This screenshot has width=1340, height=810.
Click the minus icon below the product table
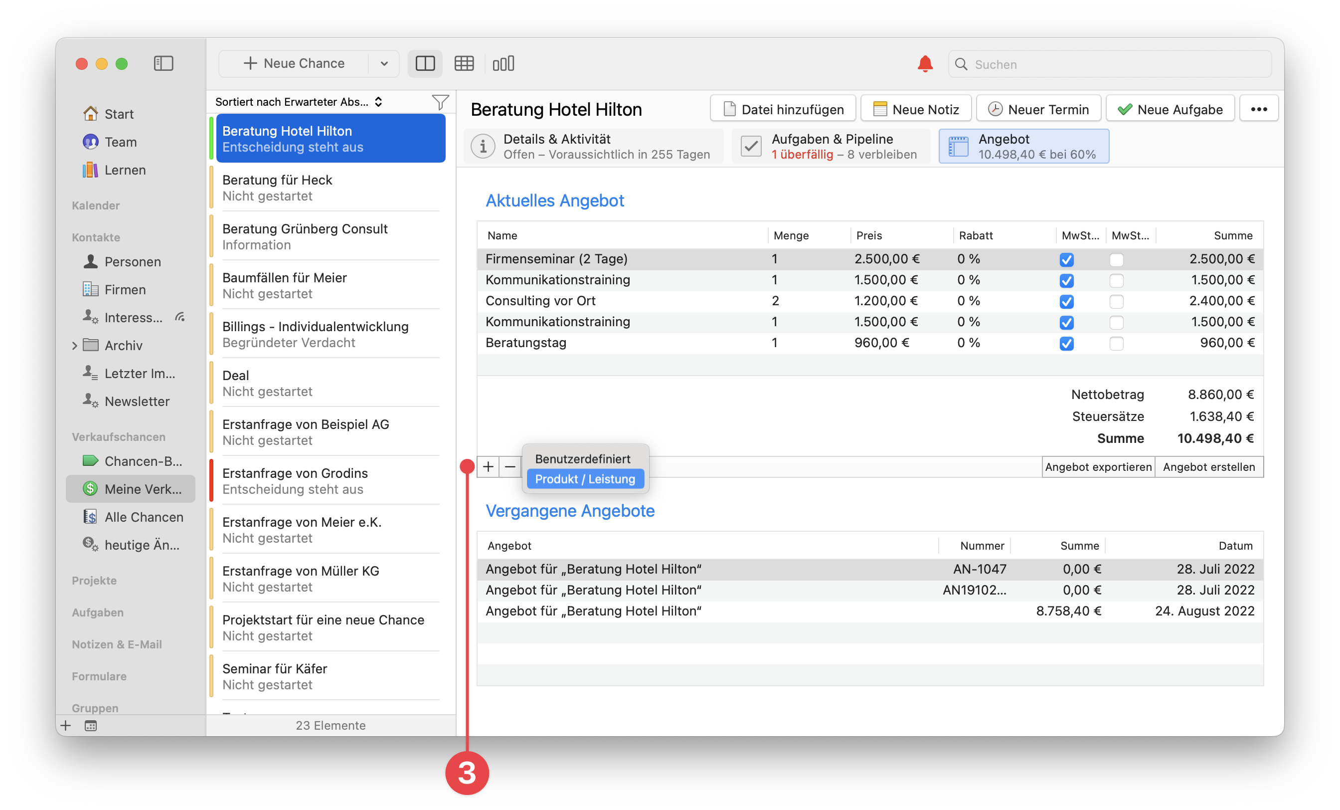[509, 467]
